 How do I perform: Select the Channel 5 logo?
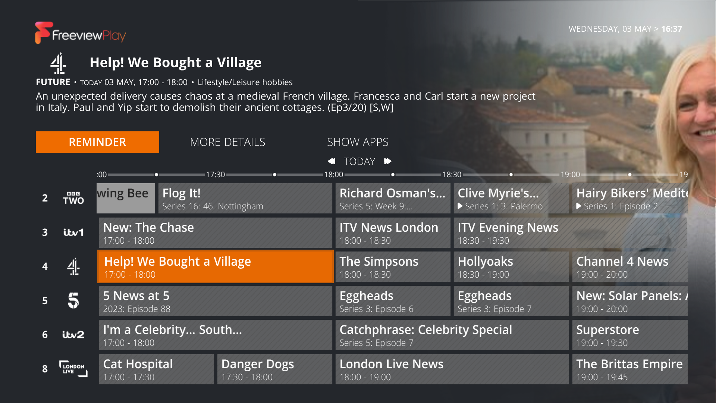click(x=73, y=300)
